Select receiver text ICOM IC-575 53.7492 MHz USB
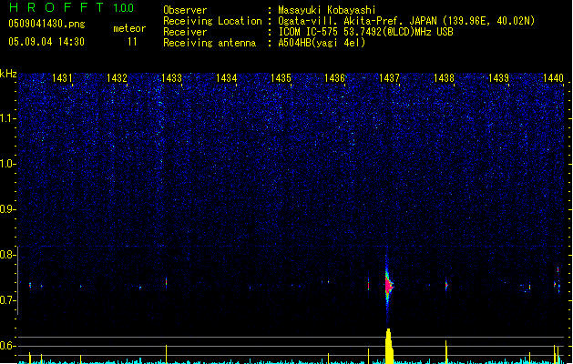The image size is (573, 364). (365, 32)
